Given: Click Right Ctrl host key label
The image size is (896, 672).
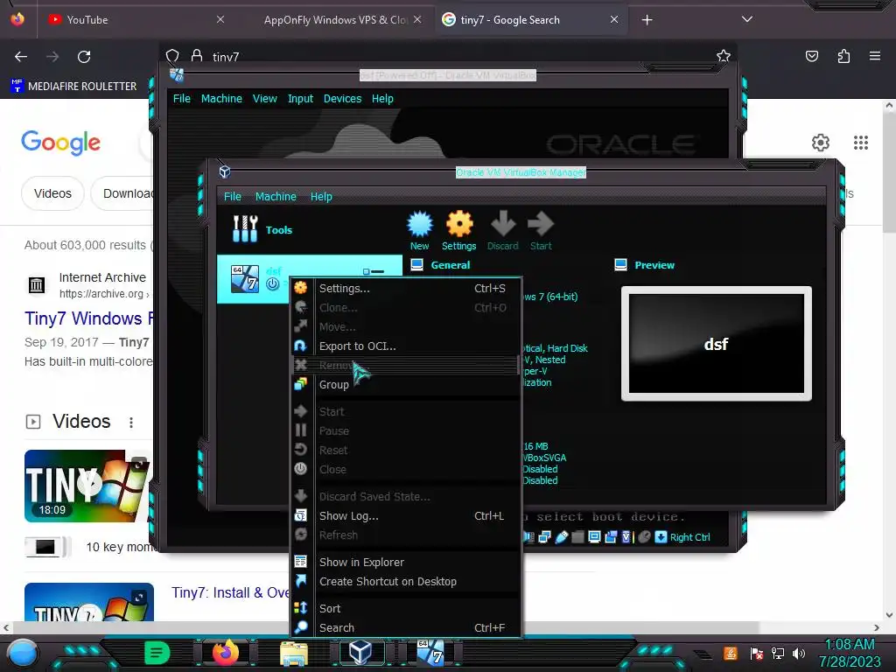Looking at the screenshot, I should point(689,537).
